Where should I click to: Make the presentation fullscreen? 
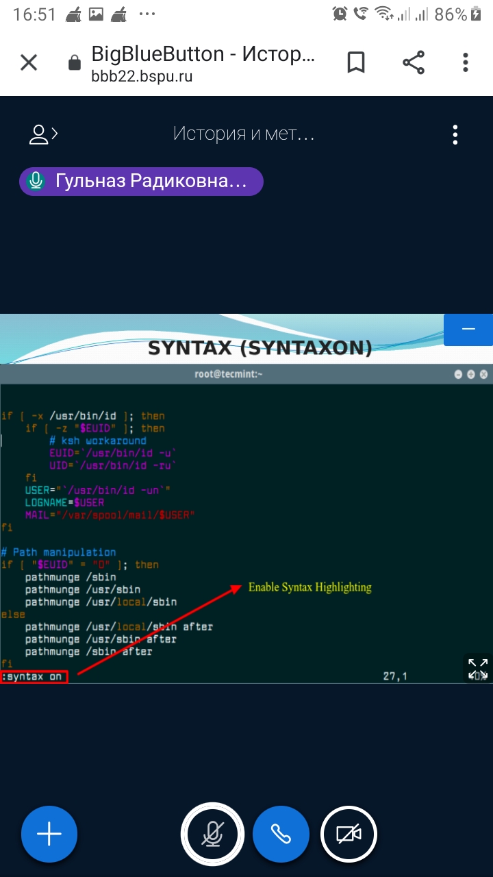click(x=477, y=668)
